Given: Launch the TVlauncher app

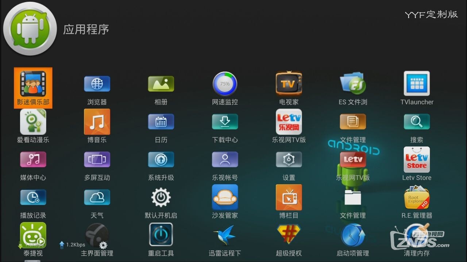Looking at the screenshot, I should pos(417,88).
